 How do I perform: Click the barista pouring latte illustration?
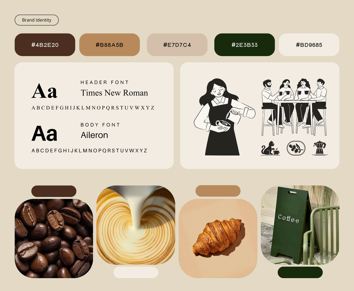224,117
